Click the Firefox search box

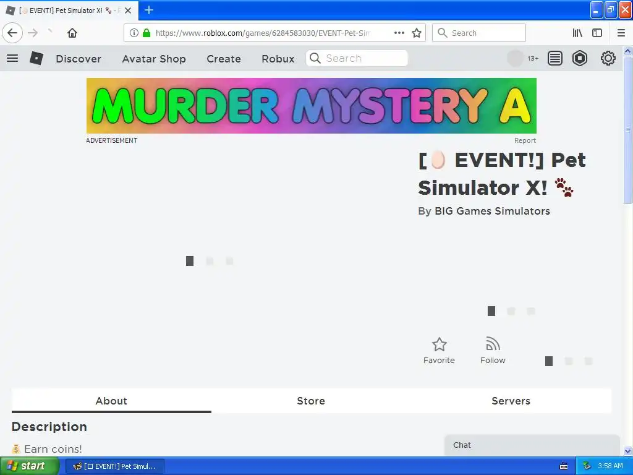479,33
